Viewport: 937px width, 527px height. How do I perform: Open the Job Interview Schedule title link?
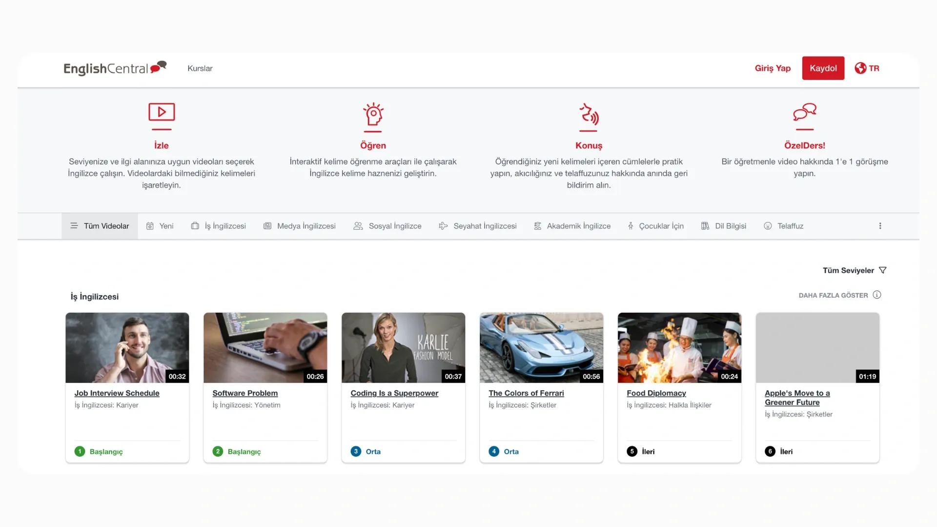coord(117,393)
